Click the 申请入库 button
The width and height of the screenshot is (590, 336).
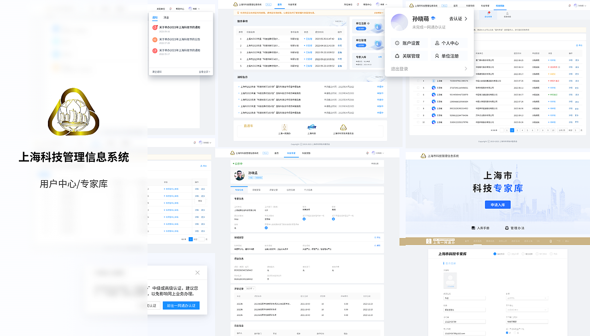coord(497,205)
